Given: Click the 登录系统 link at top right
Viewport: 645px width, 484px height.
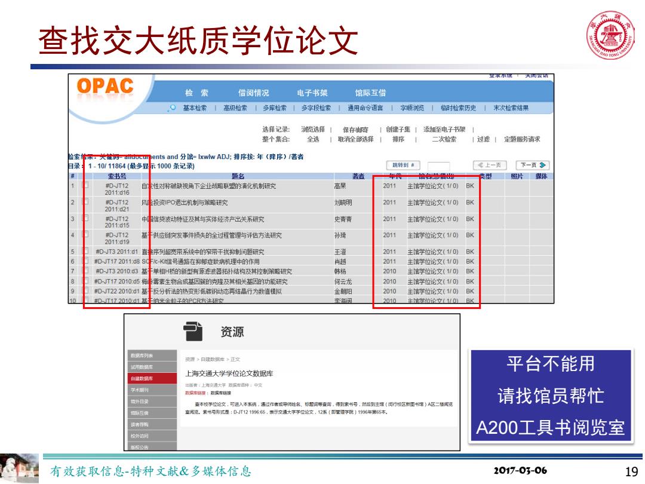Looking at the screenshot, I should 500,76.
